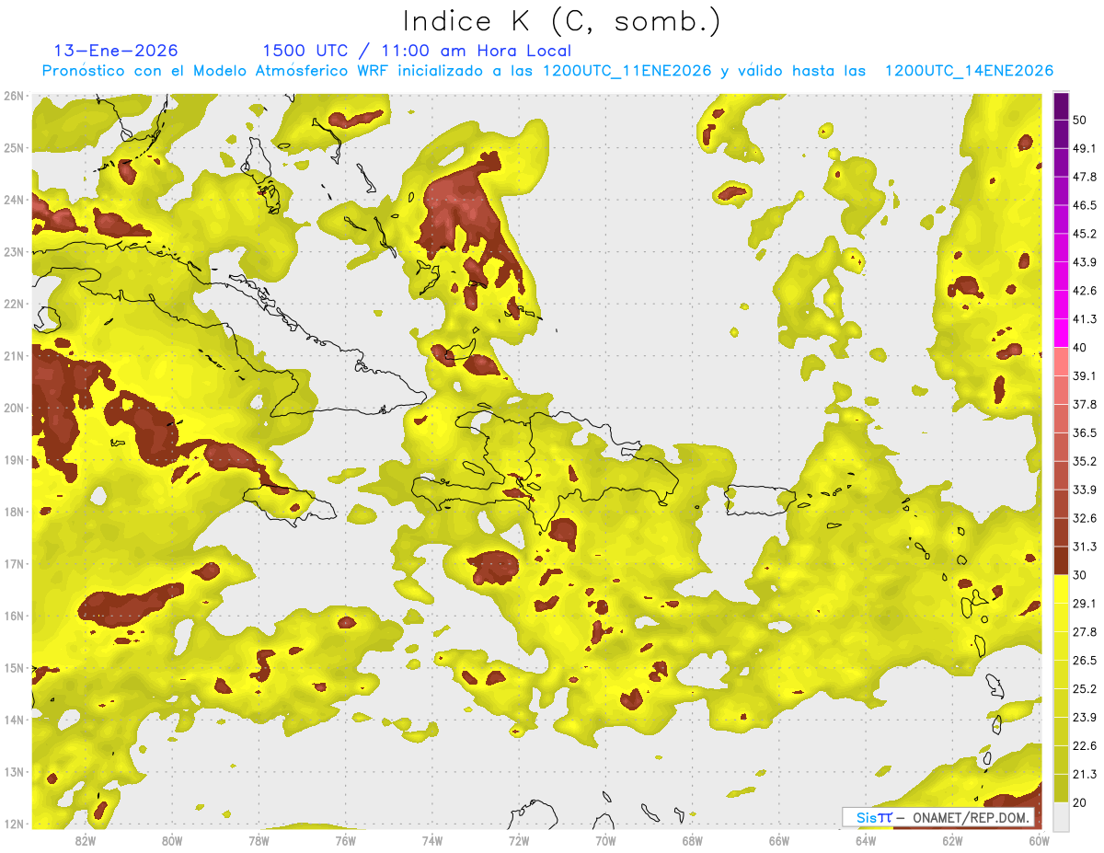1104x853 pixels.
Task: Click the "68W" longitude label
Action: pos(693,841)
